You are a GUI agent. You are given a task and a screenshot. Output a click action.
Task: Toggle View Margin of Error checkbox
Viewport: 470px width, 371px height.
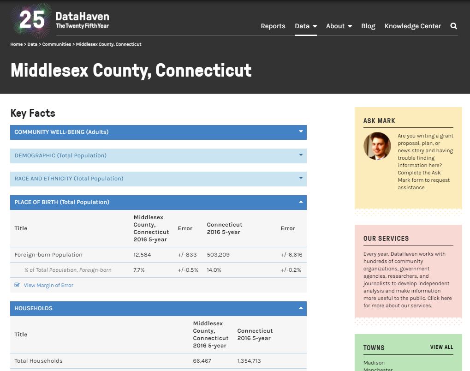(17, 285)
